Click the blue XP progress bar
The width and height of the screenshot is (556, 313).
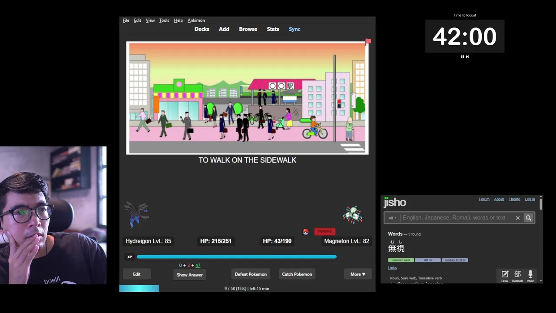(237, 257)
